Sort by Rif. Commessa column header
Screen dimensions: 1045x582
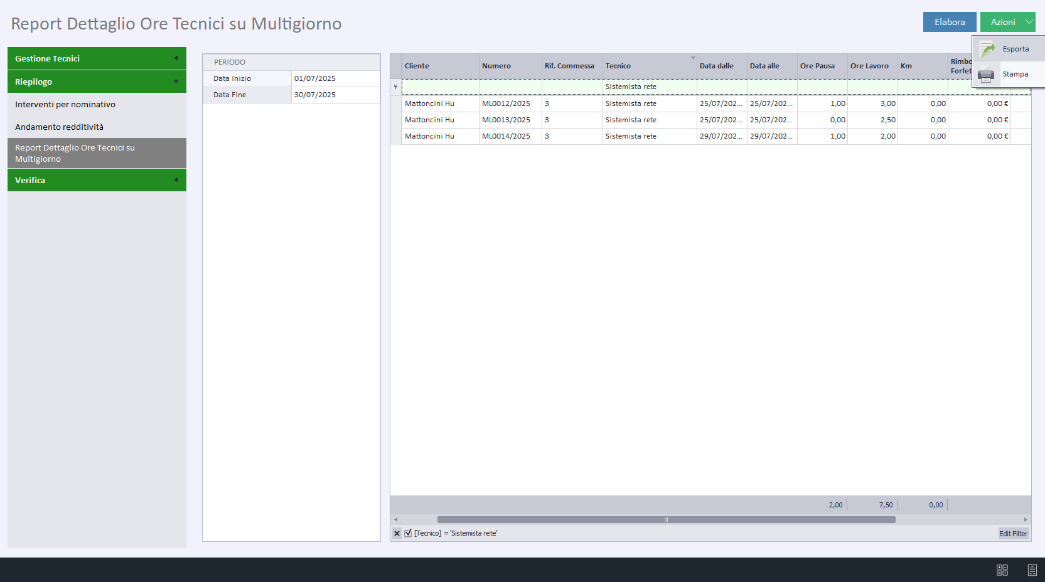pos(572,66)
